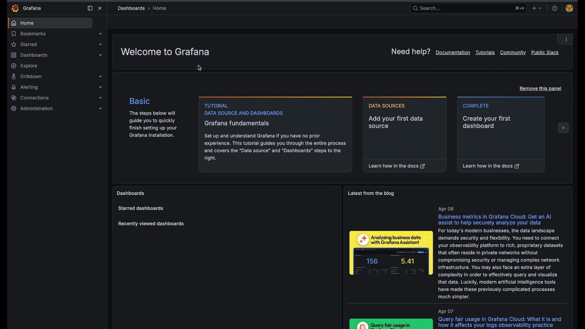Open the Documentation link
Screen dimensions: 585x329
click(x=453, y=53)
